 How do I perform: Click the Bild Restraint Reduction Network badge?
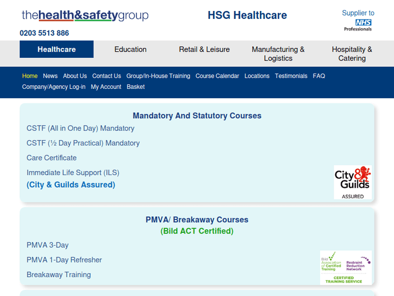click(346, 267)
